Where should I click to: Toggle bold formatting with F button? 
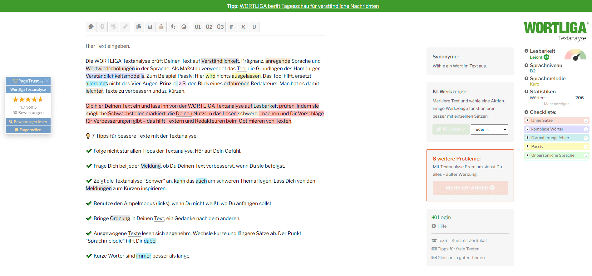pos(232,27)
